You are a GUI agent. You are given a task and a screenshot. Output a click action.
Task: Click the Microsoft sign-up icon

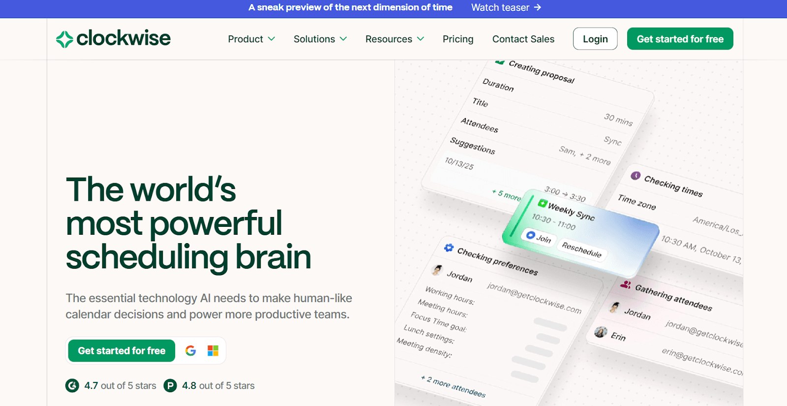(x=213, y=350)
